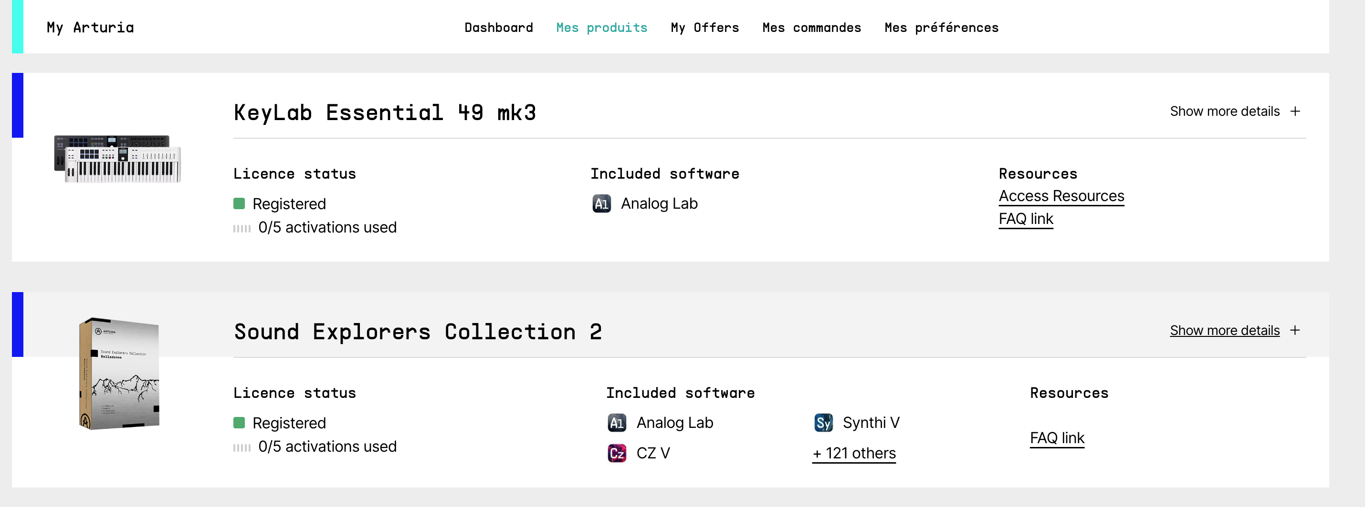
Task: Click the plus icon beside KeyLab details
Action: click(x=1295, y=112)
